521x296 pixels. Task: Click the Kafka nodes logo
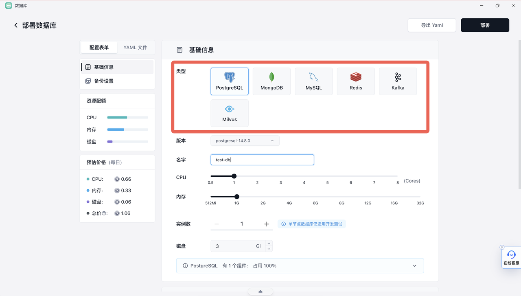point(398,77)
